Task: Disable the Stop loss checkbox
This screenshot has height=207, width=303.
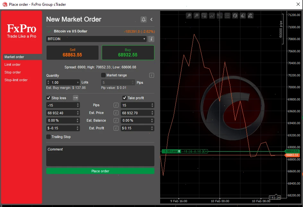Action: (48, 98)
